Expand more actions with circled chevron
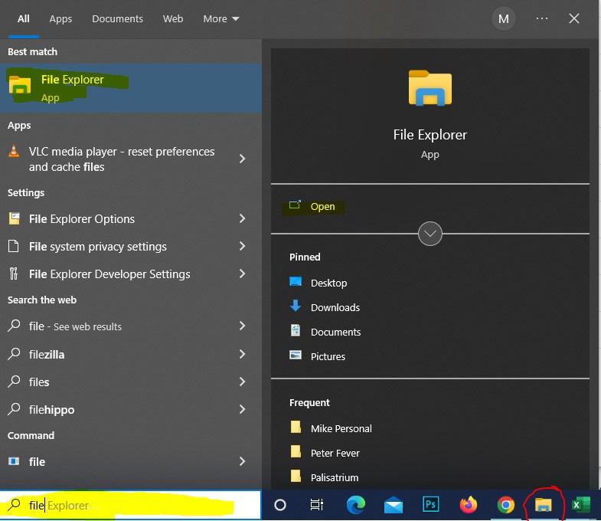The width and height of the screenshot is (601, 521). coord(430,233)
